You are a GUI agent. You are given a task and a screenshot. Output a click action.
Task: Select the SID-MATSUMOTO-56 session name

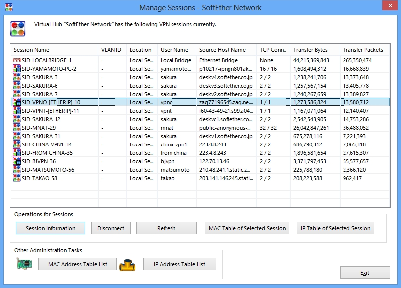pyautogui.click(x=48, y=170)
